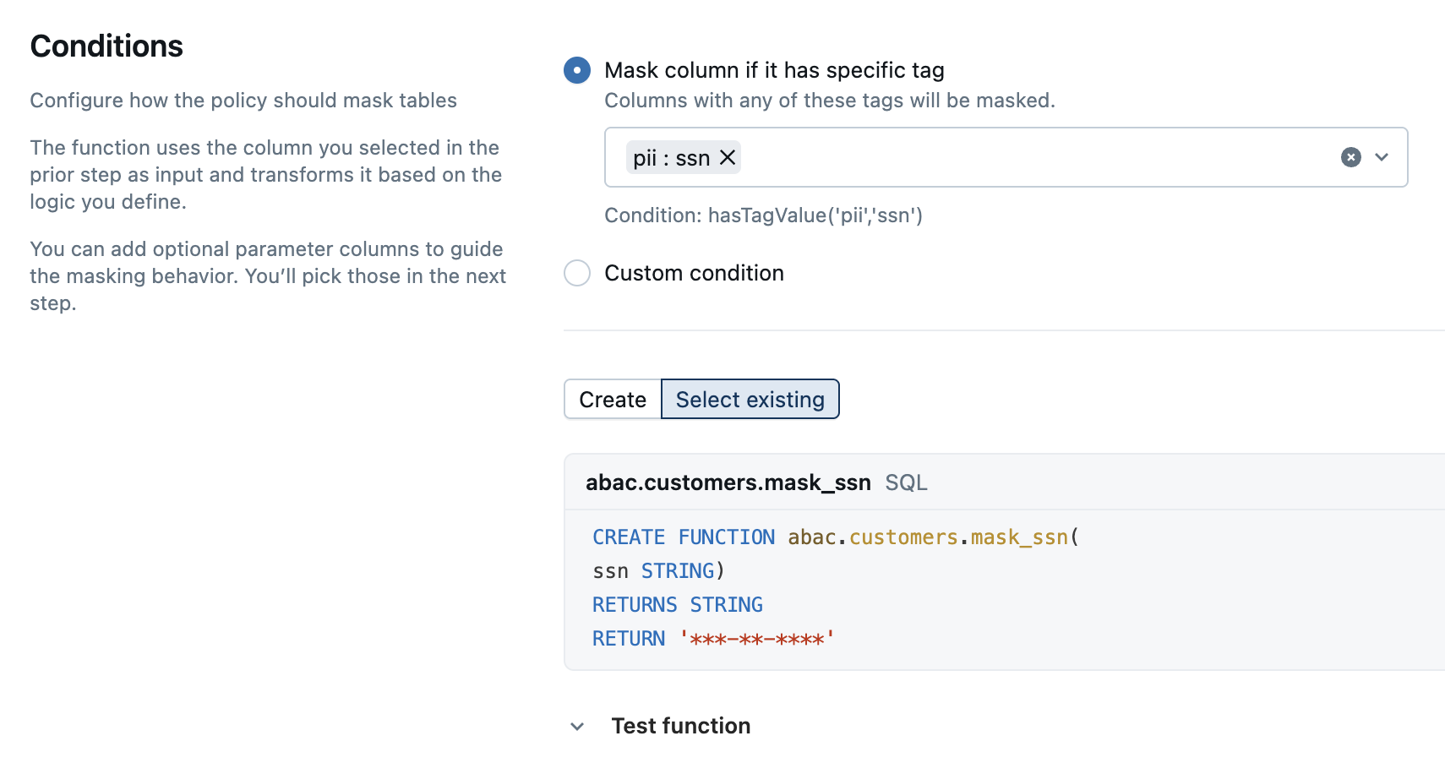Click the chevron at the tag field's right edge
1445x774 pixels.
[1383, 157]
